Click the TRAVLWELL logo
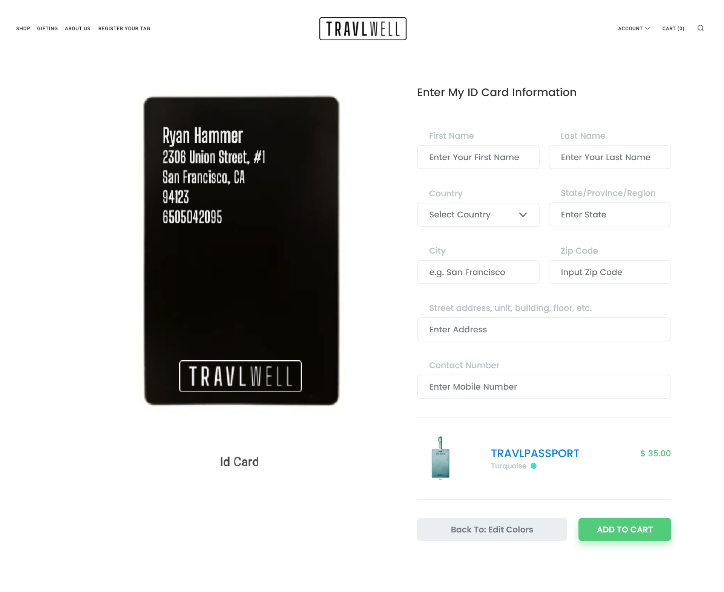 coord(362,28)
